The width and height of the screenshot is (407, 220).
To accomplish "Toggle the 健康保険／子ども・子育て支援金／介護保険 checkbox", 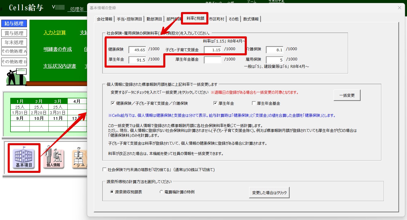I will pyautogui.click(x=113, y=103).
